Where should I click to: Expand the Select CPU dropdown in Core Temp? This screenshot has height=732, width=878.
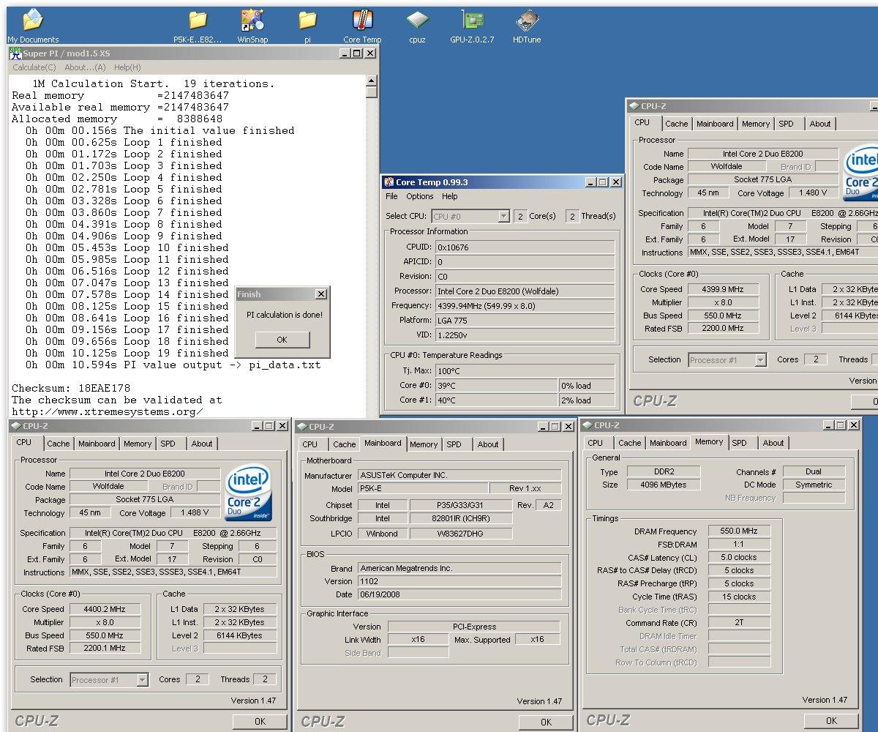pos(503,216)
